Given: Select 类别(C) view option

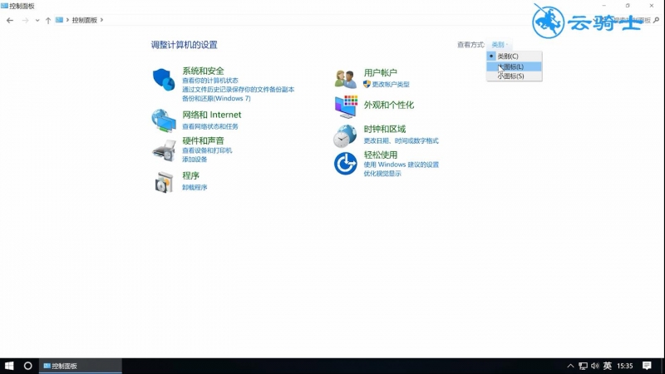Looking at the screenshot, I should tap(514, 56).
